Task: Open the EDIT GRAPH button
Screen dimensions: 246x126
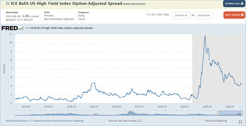Action: pyautogui.click(x=234, y=15)
